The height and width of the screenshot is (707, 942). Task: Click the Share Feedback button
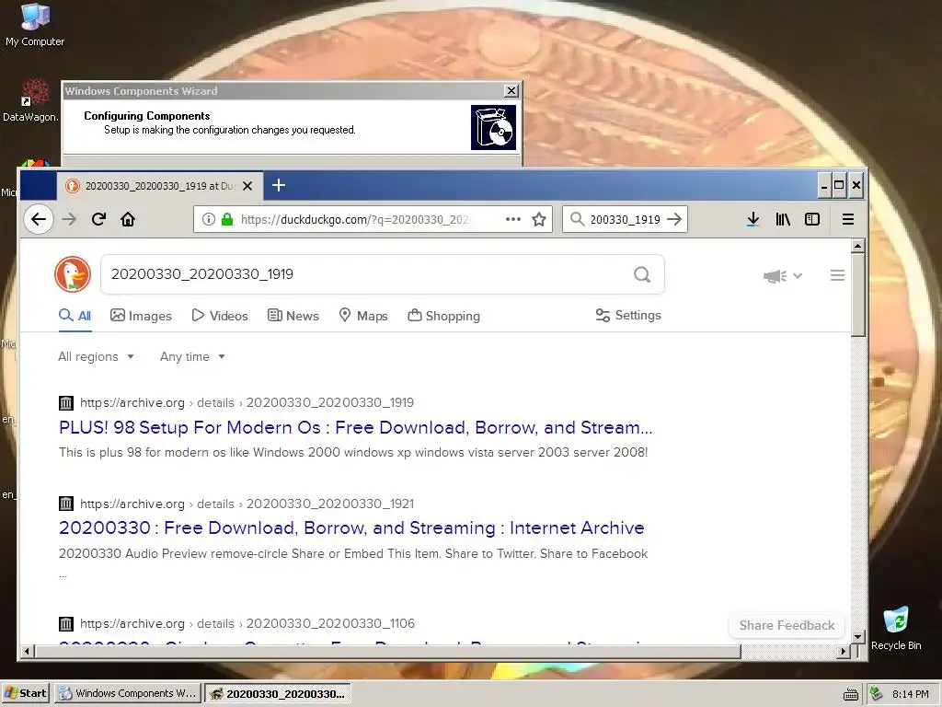coord(787,625)
